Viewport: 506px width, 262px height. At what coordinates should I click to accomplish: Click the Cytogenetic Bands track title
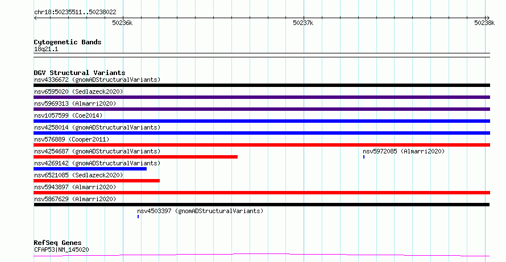[68, 42]
